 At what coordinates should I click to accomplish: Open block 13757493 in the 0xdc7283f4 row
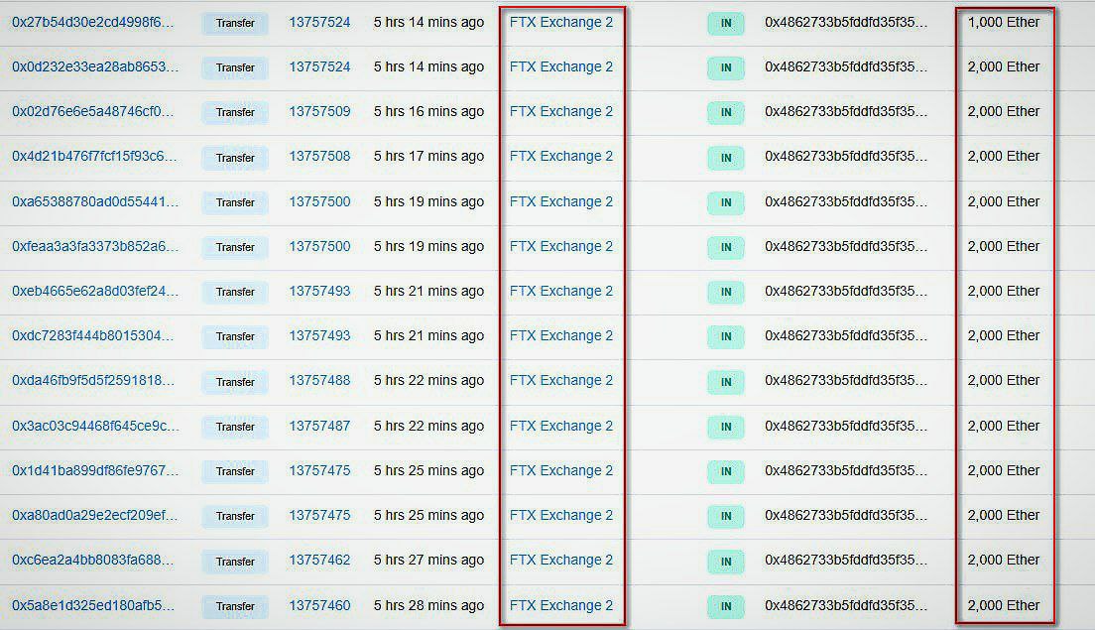[319, 336]
